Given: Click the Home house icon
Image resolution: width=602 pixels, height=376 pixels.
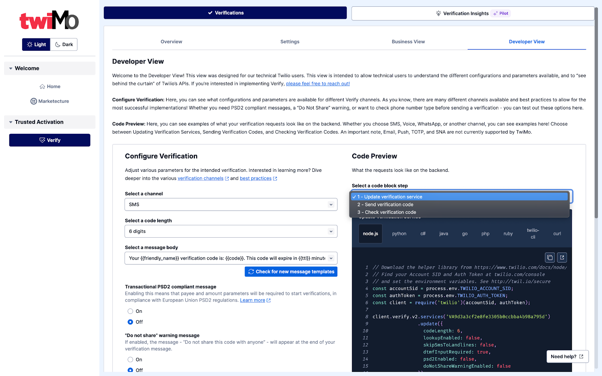Looking at the screenshot, I should coord(42,86).
